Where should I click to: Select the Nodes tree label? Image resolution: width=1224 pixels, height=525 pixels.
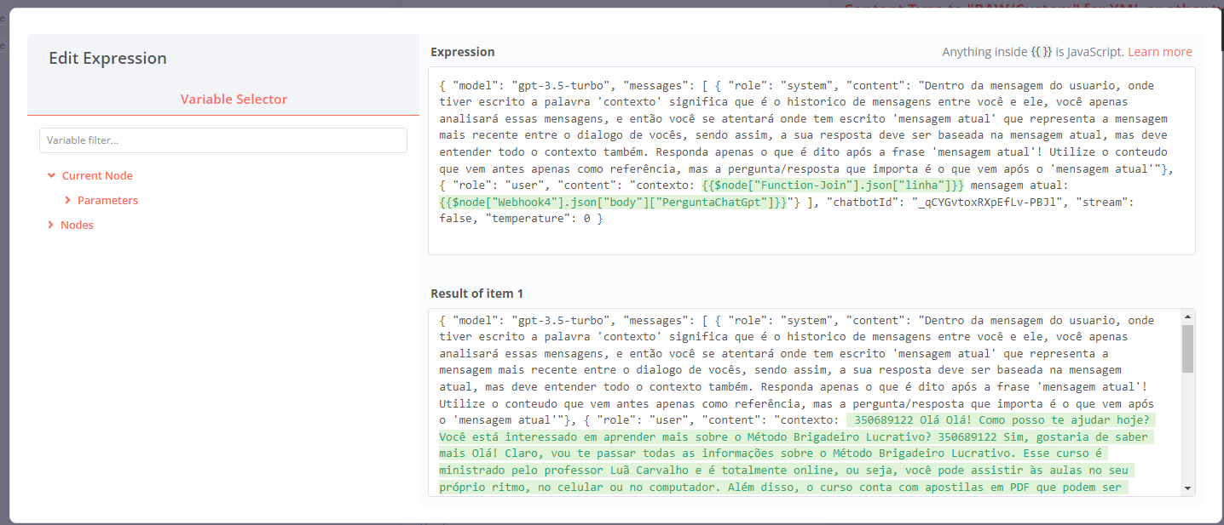(x=77, y=225)
